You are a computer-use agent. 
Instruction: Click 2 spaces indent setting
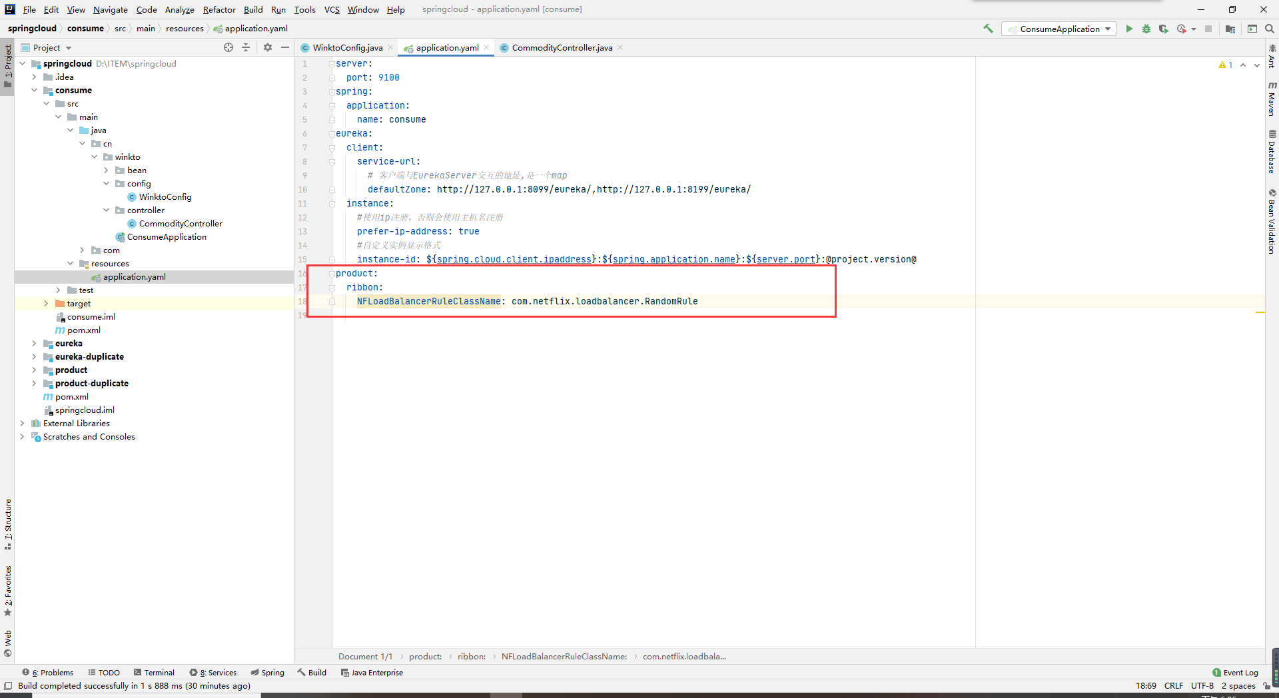tap(1238, 686)
